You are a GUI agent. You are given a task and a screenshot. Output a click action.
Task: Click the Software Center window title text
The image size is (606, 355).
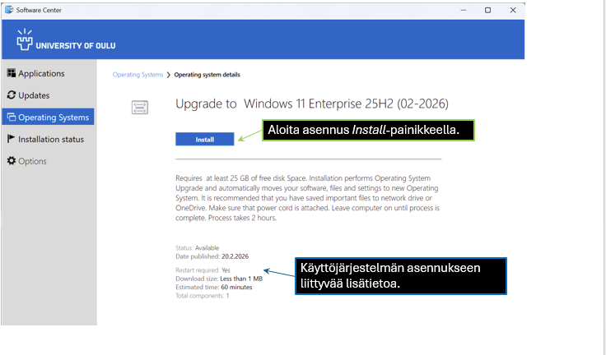[x=39, y=10]
